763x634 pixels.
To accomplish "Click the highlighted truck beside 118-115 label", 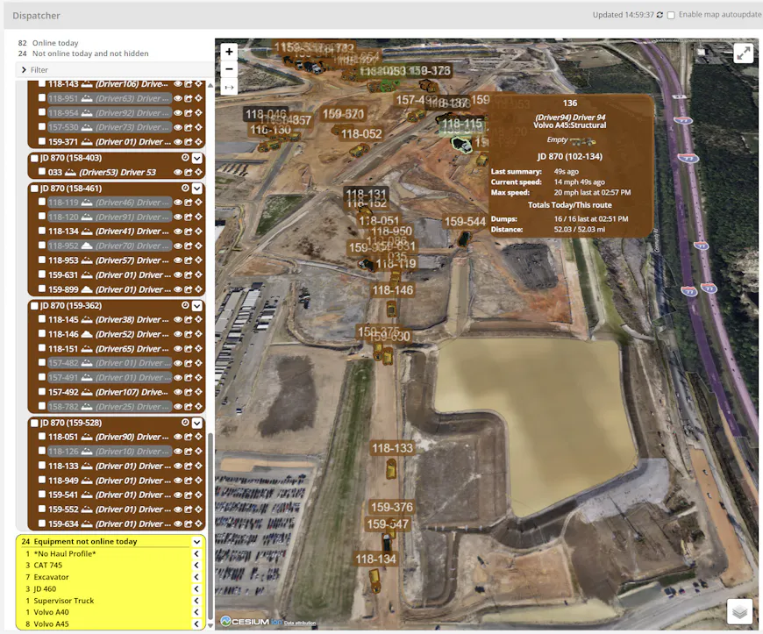I will 461,145.
